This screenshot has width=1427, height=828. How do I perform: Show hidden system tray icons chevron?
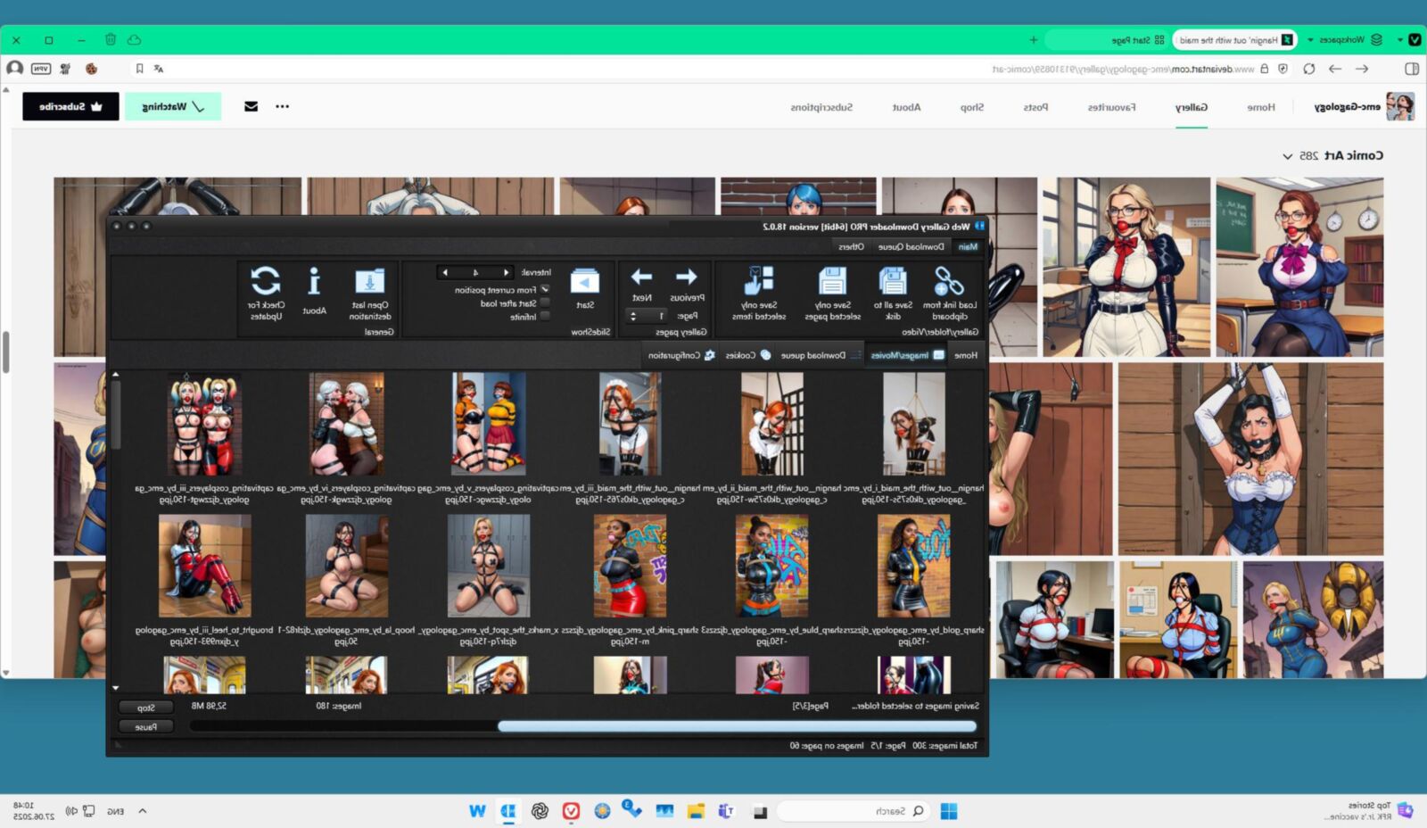coord(142,811)
